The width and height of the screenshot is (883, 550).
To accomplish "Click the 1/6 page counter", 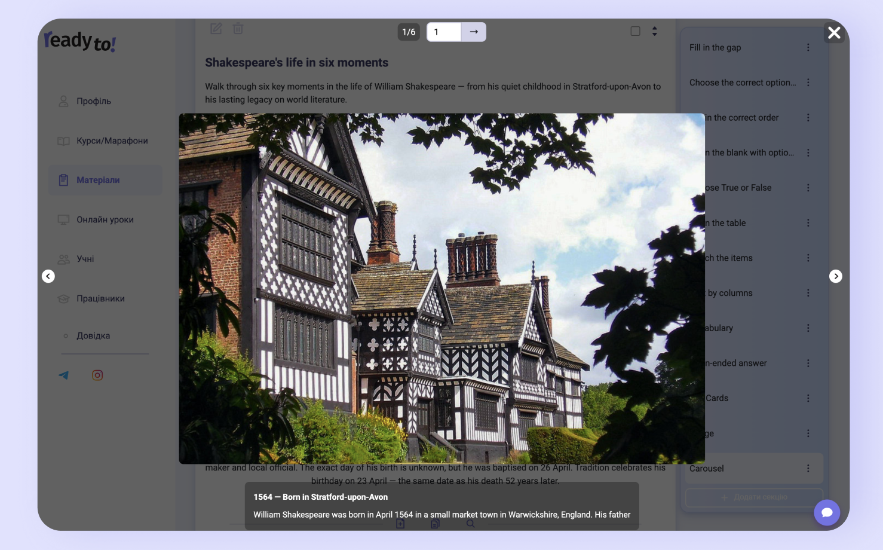I will [x=409, y=32].
